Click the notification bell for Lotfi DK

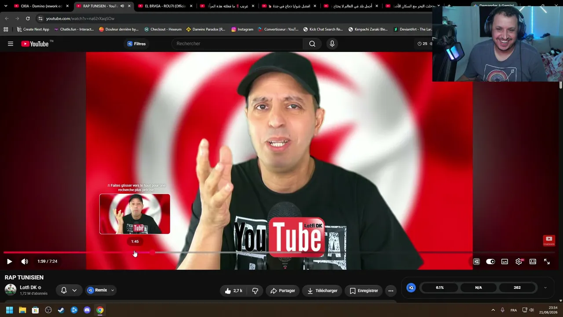pyautogui.click(x=64, y=290)
